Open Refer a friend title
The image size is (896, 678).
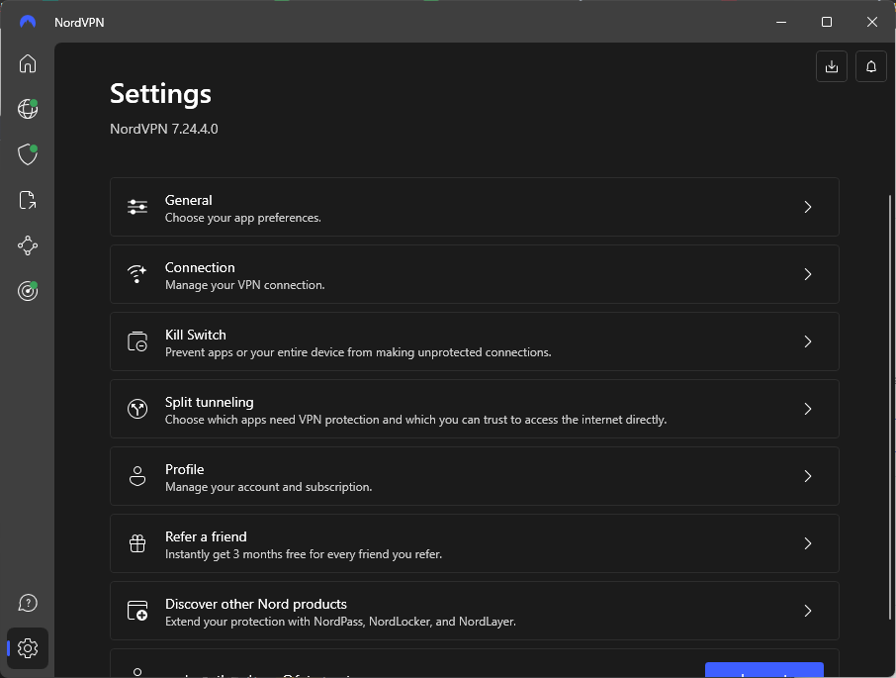(206, 536)
